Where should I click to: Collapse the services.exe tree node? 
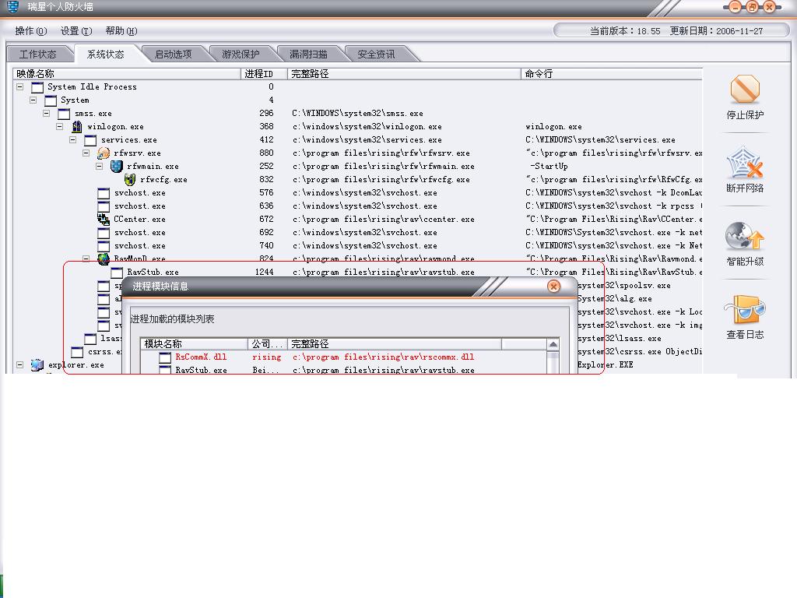pyautogui.click(x=72, y=139)
